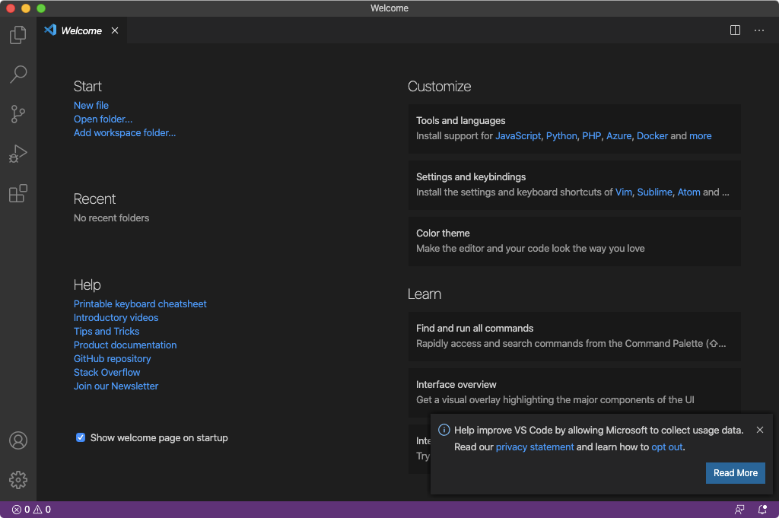
Task: Select the Run and Debug icon
Action: 17,154
